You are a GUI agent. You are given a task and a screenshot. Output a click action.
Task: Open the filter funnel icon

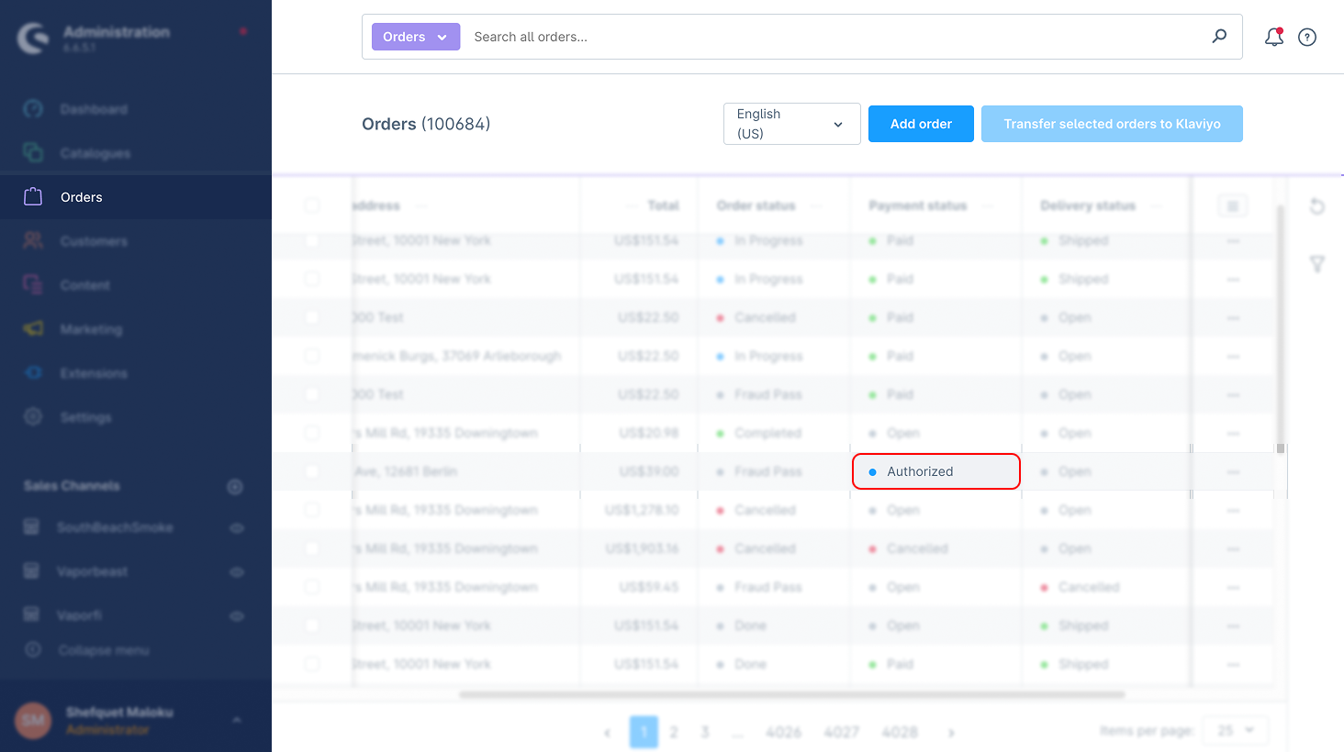(x=1316, y=264)
